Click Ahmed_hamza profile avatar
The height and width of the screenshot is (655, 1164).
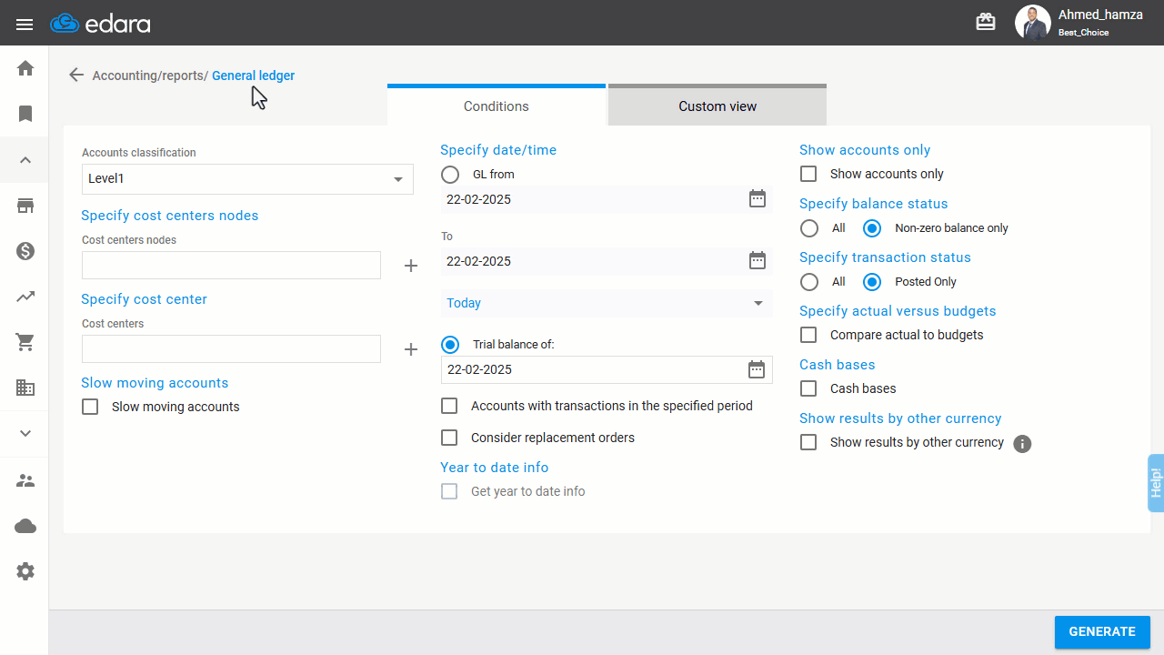[x=1032, y=23]
